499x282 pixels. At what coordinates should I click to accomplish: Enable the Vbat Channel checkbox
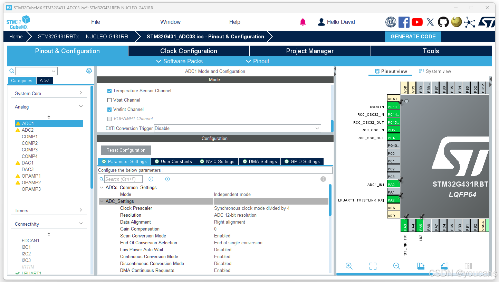[x=109, y=100]
